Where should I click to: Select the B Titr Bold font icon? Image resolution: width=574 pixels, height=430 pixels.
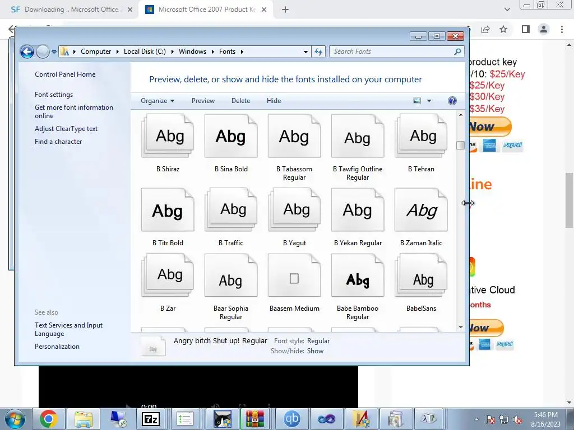tap(168, 209)
